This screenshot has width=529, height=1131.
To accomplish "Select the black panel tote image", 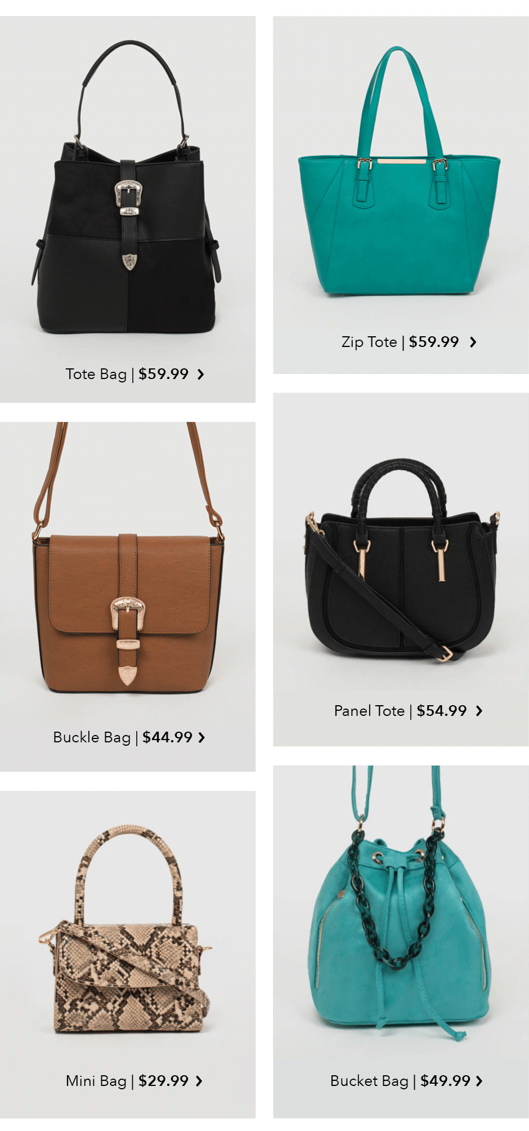I will pyautogui.click(x=402, y=560).
